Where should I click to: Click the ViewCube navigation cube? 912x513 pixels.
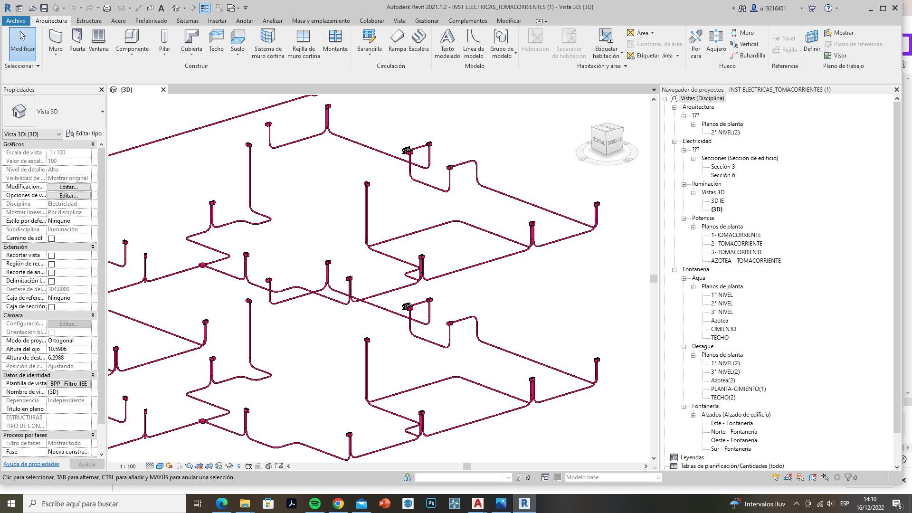click(x=607, y=140)
